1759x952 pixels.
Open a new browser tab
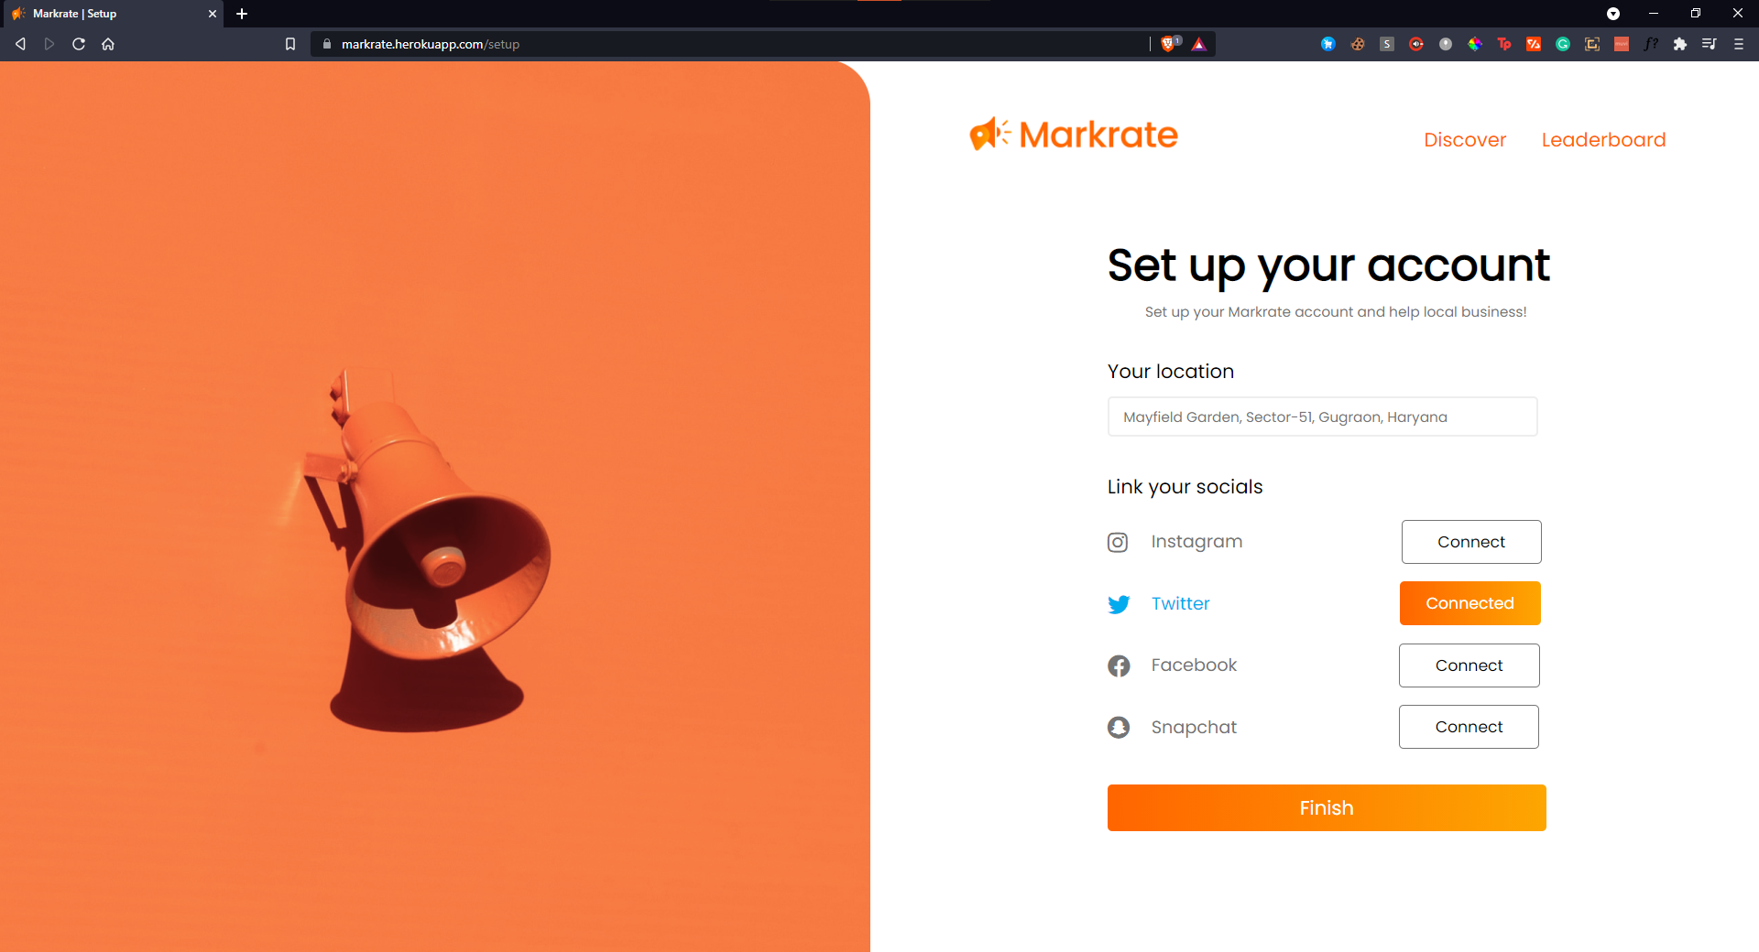pos(242,14)
